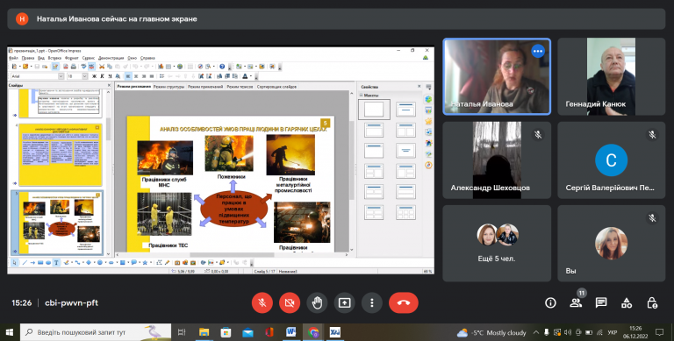Leave the call with red hang-up button
Screen dimensions: 674x341
tap(403, 302)
